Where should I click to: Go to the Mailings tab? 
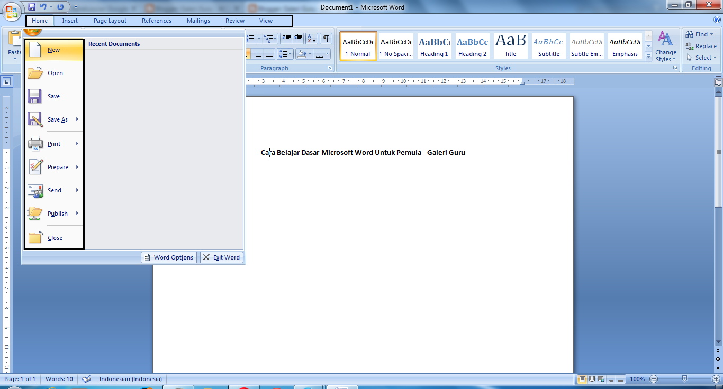point(198,21)
